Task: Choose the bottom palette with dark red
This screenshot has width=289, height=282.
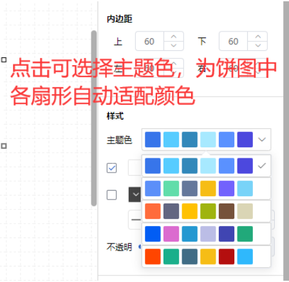Action: point(206,256)
